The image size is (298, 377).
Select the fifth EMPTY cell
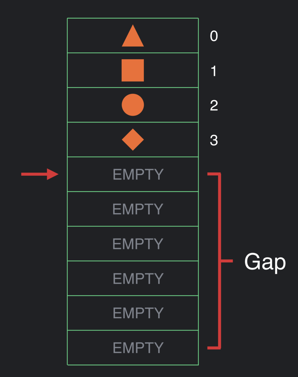(x=133, y=313)
